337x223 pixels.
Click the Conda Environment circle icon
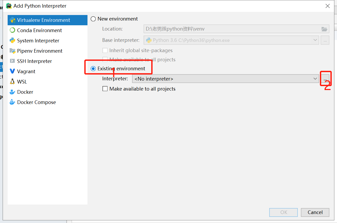click(12, 30)
